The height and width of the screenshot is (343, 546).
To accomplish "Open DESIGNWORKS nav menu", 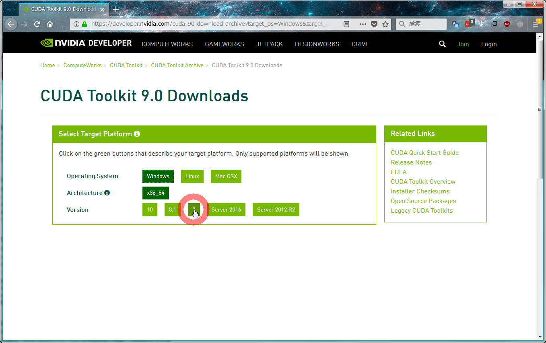I will [317, 44].
